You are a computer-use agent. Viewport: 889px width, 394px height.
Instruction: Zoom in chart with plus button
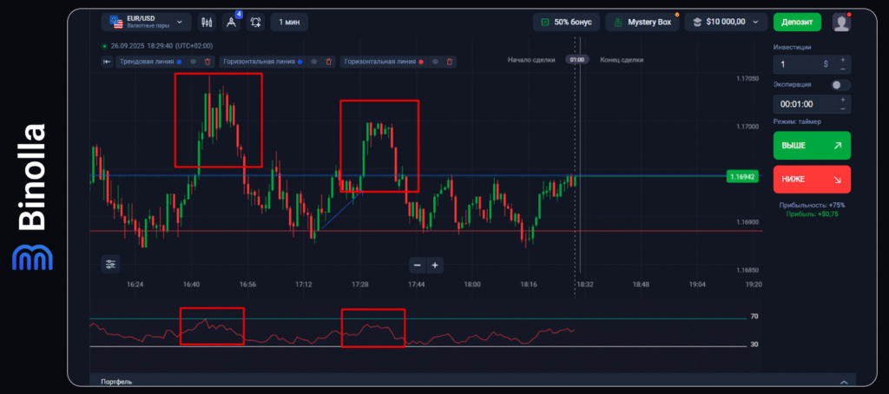coord(435,265)
